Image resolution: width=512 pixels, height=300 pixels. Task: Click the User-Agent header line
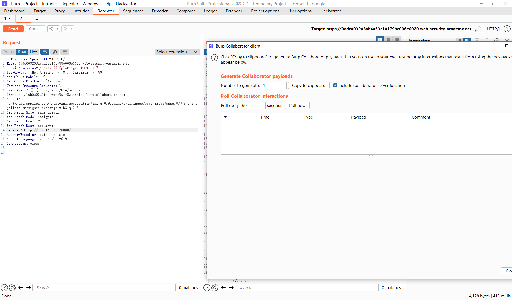66,92
